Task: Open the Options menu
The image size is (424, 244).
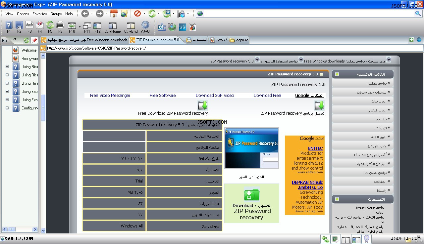Action: (x=23, y=14)
